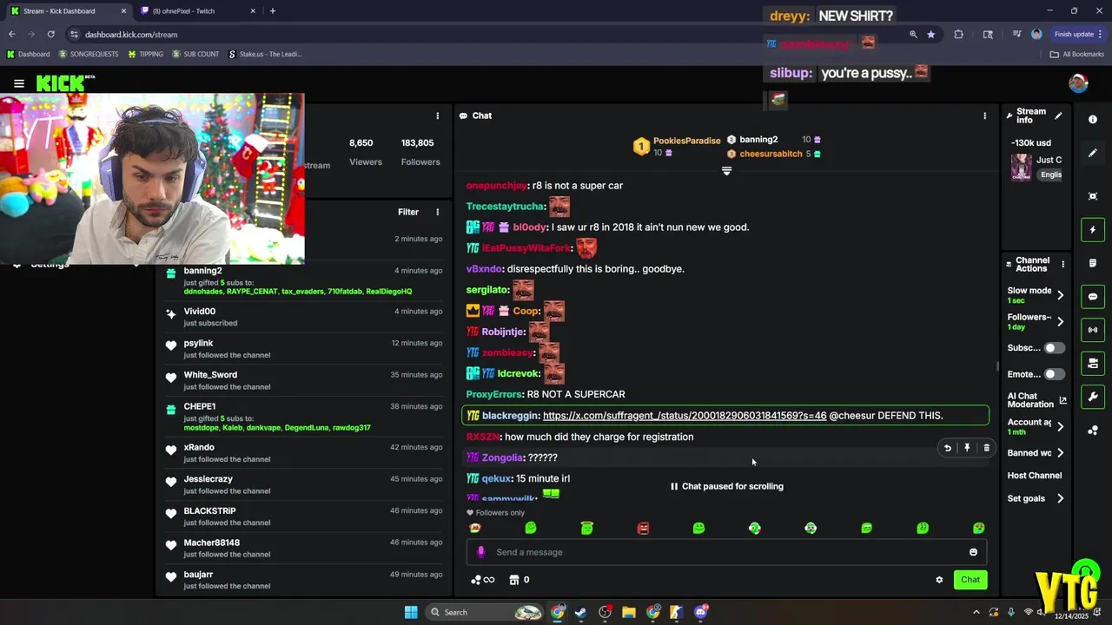Click the green Chat send button
1112x625 pixels.
click(x=970, y=580)
